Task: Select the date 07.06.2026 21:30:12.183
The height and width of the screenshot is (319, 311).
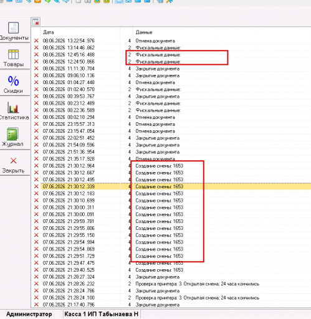Action: (69, 193)
